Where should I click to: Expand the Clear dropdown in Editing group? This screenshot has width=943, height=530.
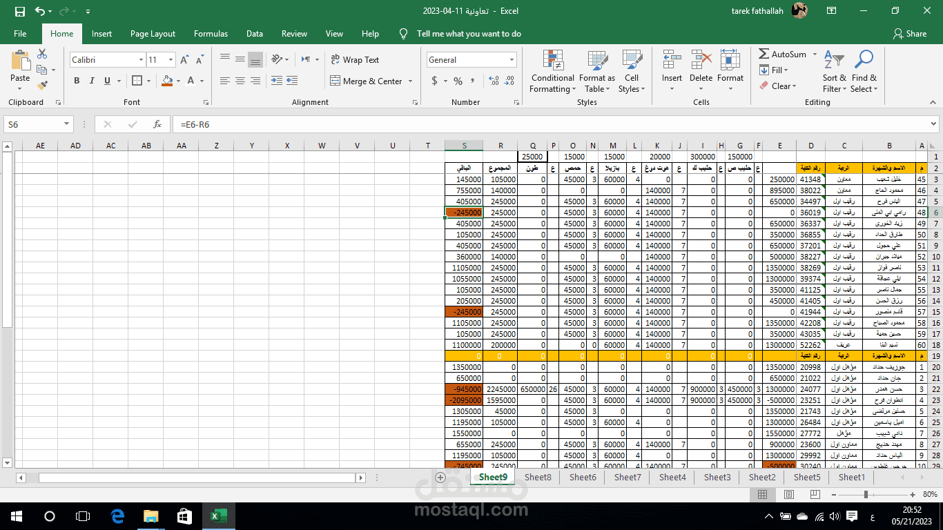click(794, 86)
